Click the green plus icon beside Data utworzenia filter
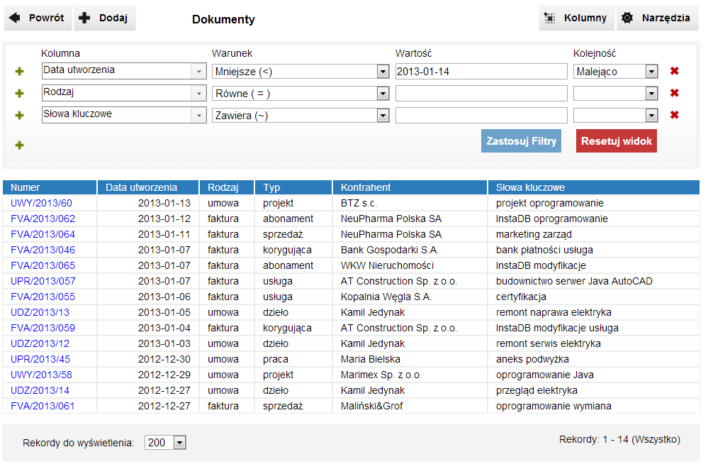 pos(20,72)
